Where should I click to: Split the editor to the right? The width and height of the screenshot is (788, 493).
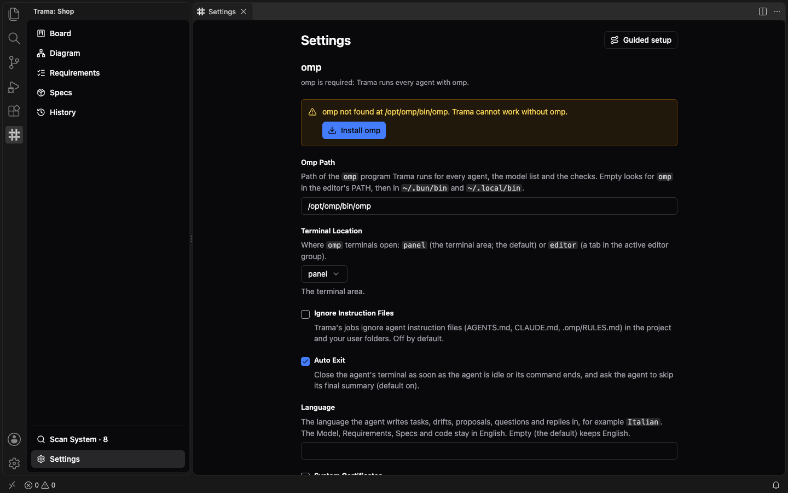[x=763, y=12]
